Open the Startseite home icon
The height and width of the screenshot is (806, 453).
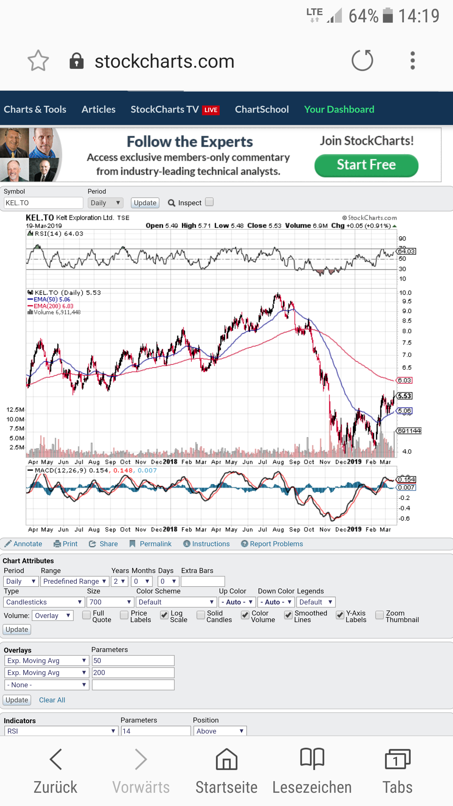tap(226, 759)
